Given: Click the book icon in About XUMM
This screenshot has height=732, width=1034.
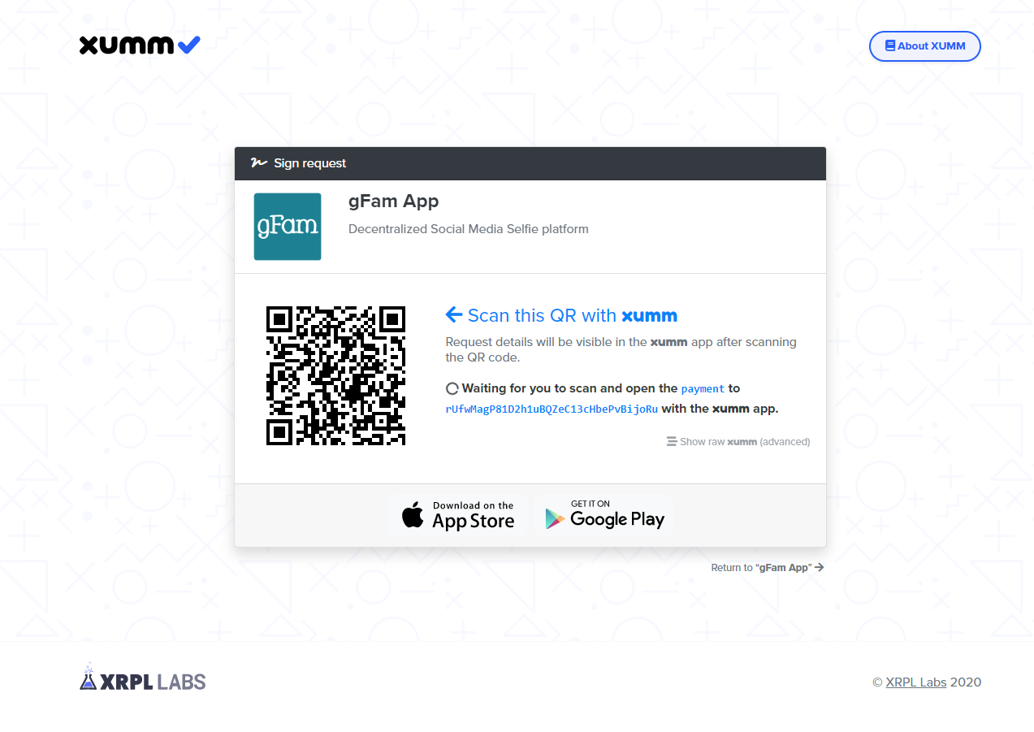Looking at the screenshot, I should click(890, 46).
